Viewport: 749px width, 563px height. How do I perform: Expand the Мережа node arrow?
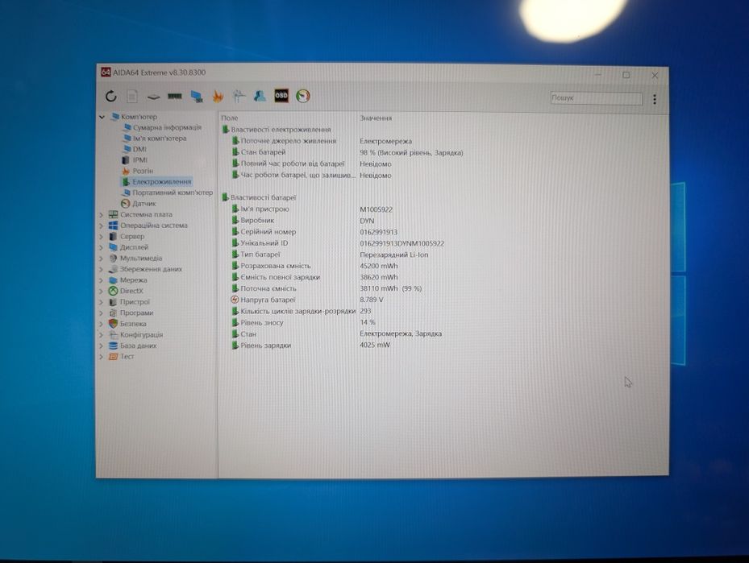click(x=101, y=280)
